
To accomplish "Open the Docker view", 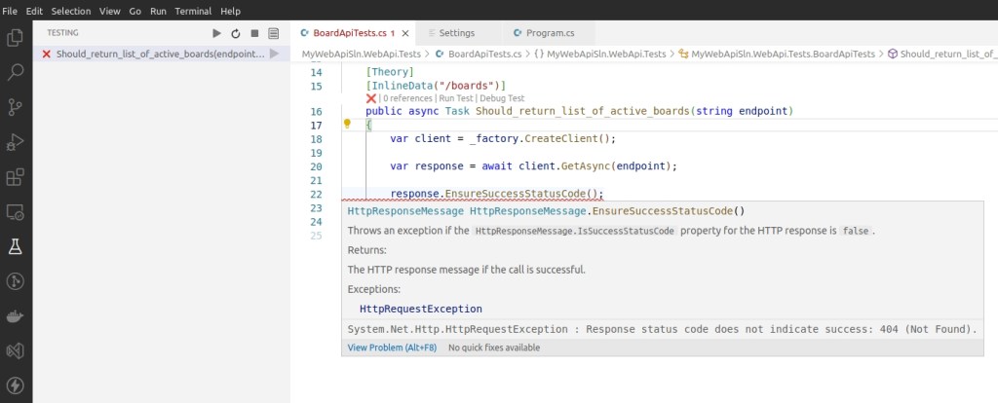I will click(x=16, y=316).
